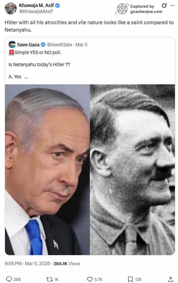Open the @Alee93ale handle link
This screenshot has height=283, width=178.
click(59, 45)
